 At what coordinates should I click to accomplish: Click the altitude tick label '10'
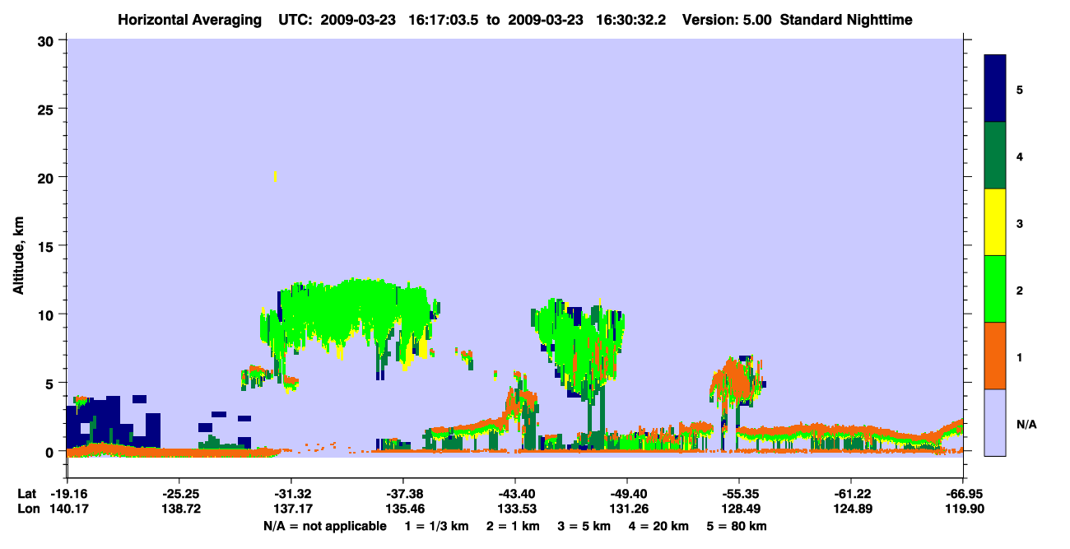coord(47,314)
